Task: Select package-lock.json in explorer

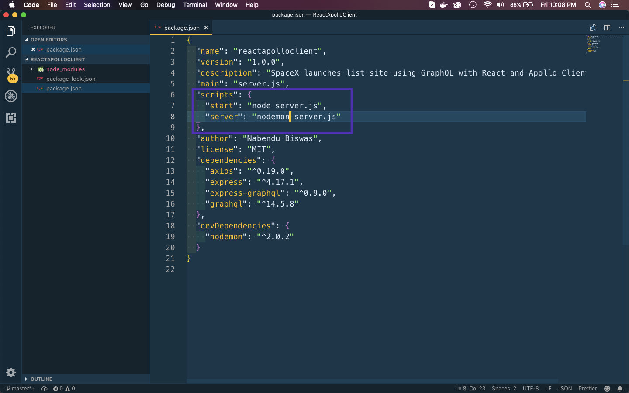Action: point(71,79)
